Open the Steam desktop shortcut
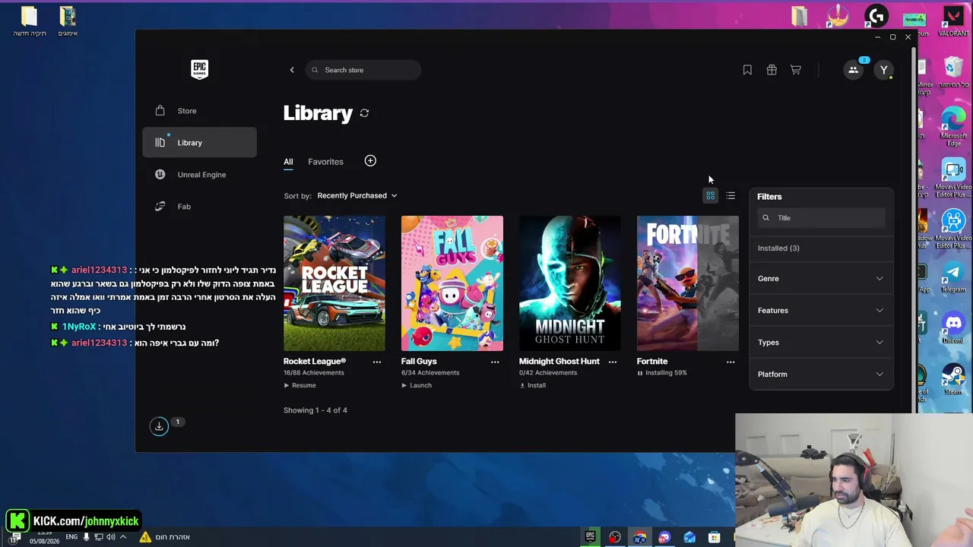 pos(953,379)
